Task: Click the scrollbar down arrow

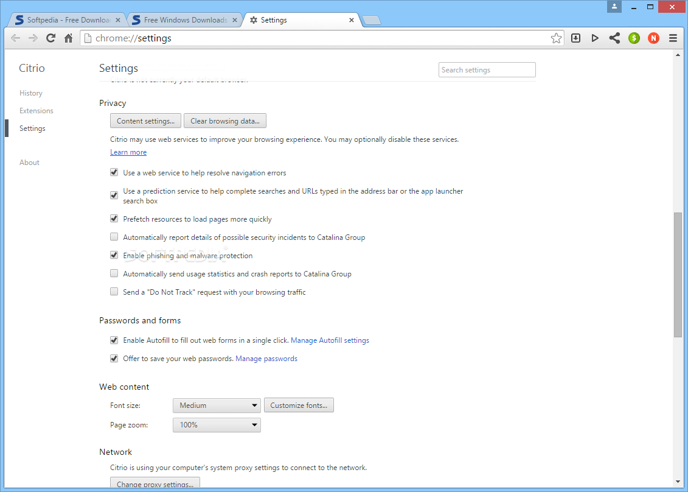Action: point(678,483)
